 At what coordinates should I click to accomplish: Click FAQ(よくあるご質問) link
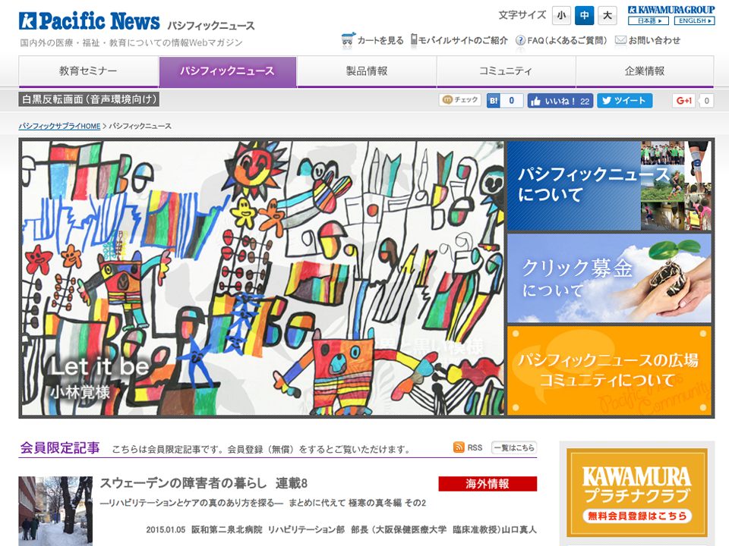coord(567,41)
